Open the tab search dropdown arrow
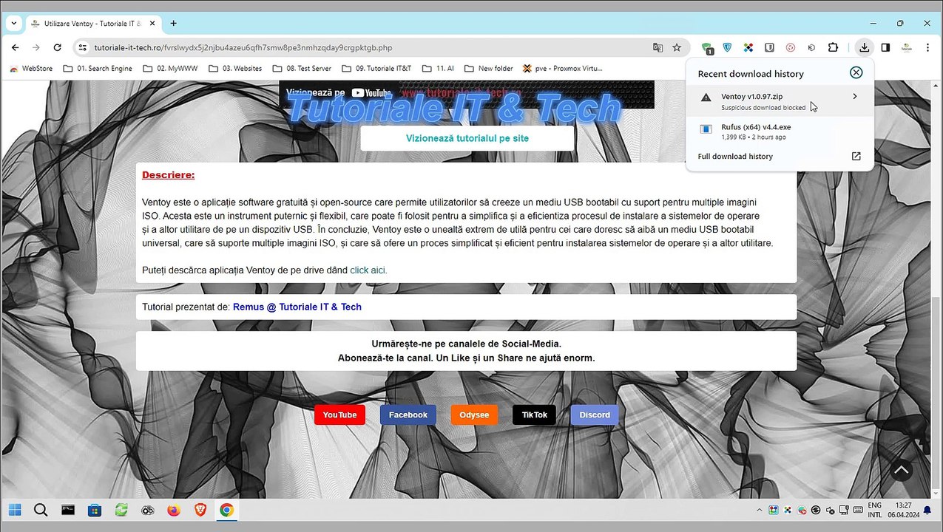This screenshot has height=532, width=943. [13, 23]
